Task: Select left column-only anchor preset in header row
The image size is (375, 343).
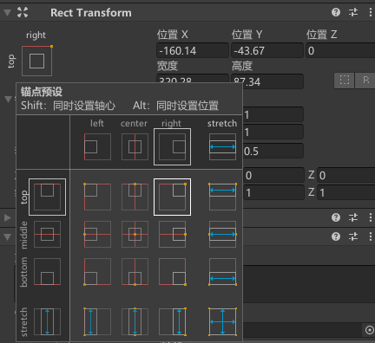Action: (x=97, y=146)
